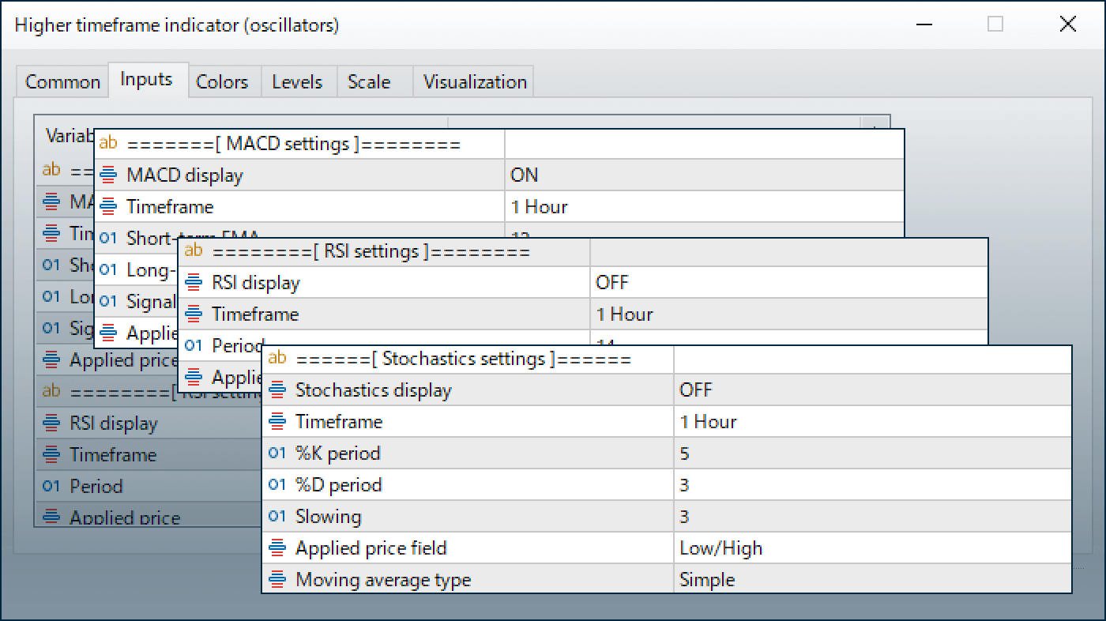This screenshot has height=621, width=1106.
Task: Select the Stochastics display variable name
Action: 374,390
